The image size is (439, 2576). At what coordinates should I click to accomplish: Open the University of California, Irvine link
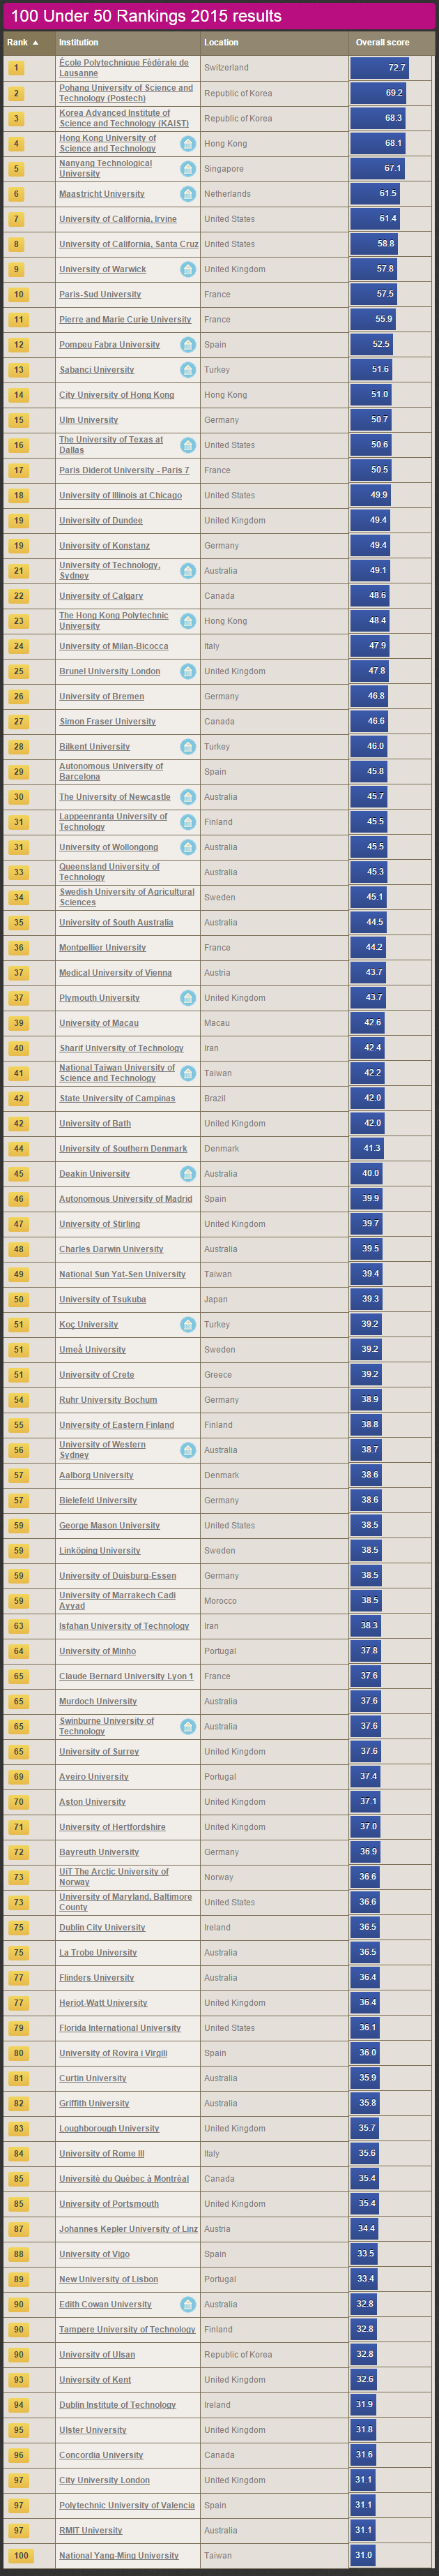click(x=118, y=219)
